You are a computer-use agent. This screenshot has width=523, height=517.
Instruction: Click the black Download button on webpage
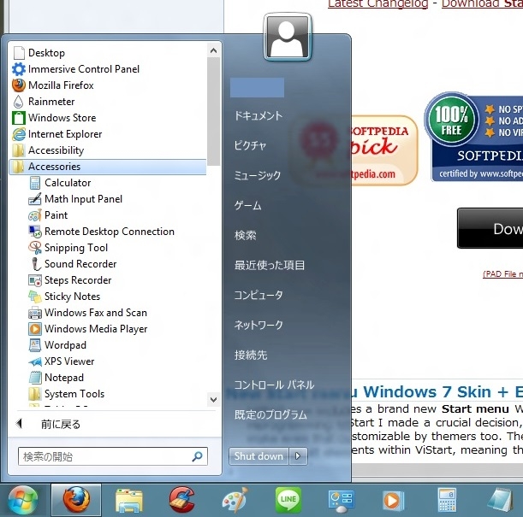[x=490, y=228]
